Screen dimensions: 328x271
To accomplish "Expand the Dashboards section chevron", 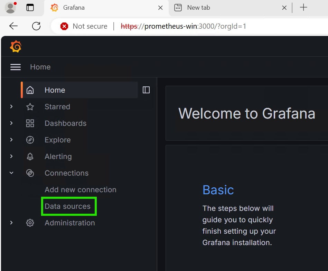I will click(x=11, y=123).
